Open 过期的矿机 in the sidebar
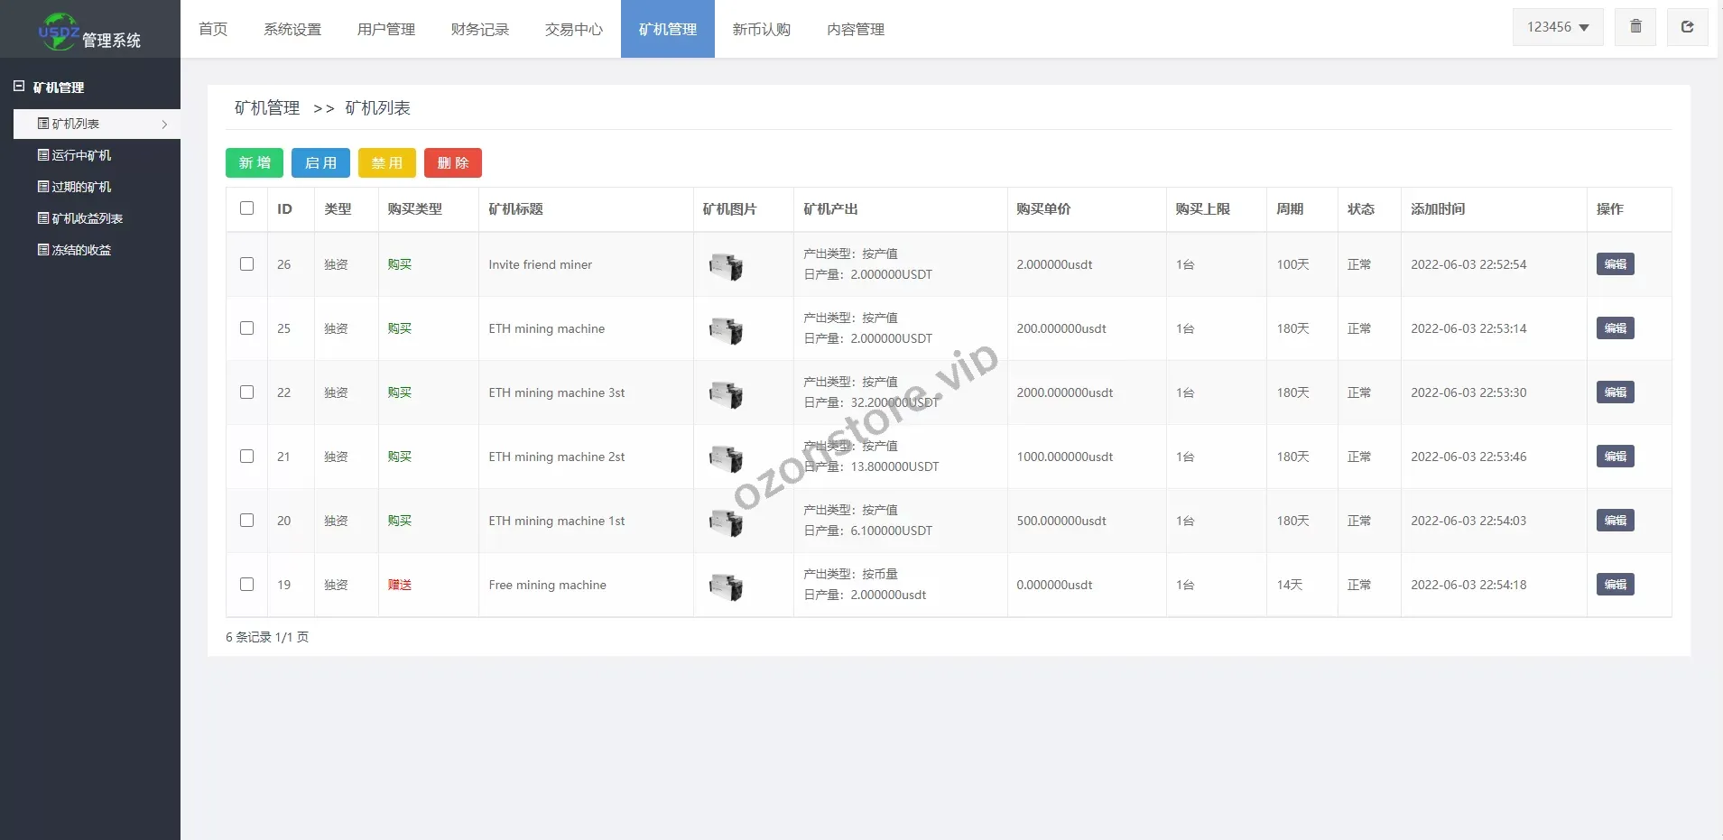This screenshot has width=1723, height=840. (x=79, y=187)
